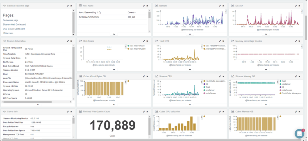Open the chat widget bubble
308x141 pixels.
click(299, 133)
